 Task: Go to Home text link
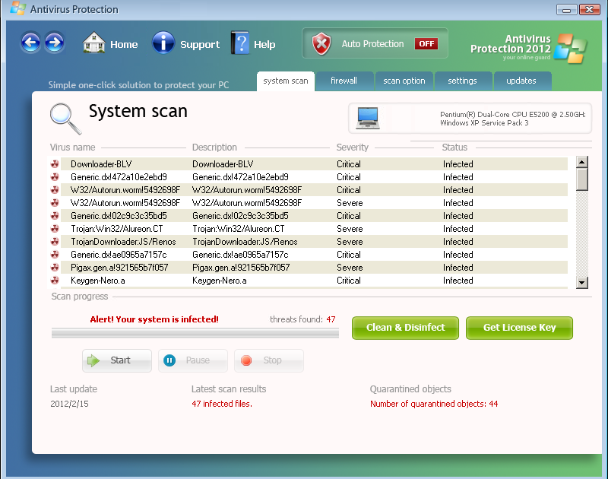(x=124, y=45)
